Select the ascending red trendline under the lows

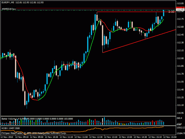(x=139, y=41)
